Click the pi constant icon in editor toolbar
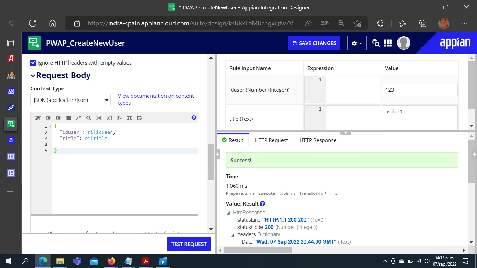The height and width of the screenshot is (268, 477). [x=129, y=118]
